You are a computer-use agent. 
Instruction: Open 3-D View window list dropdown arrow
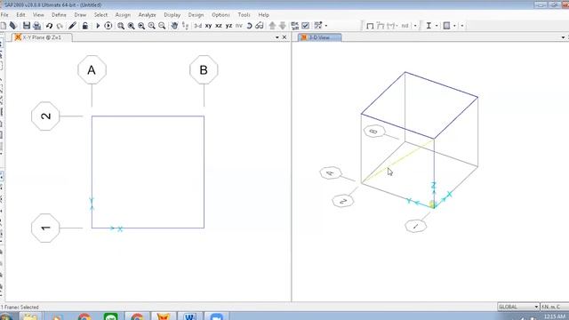click(x=563, y=37)
